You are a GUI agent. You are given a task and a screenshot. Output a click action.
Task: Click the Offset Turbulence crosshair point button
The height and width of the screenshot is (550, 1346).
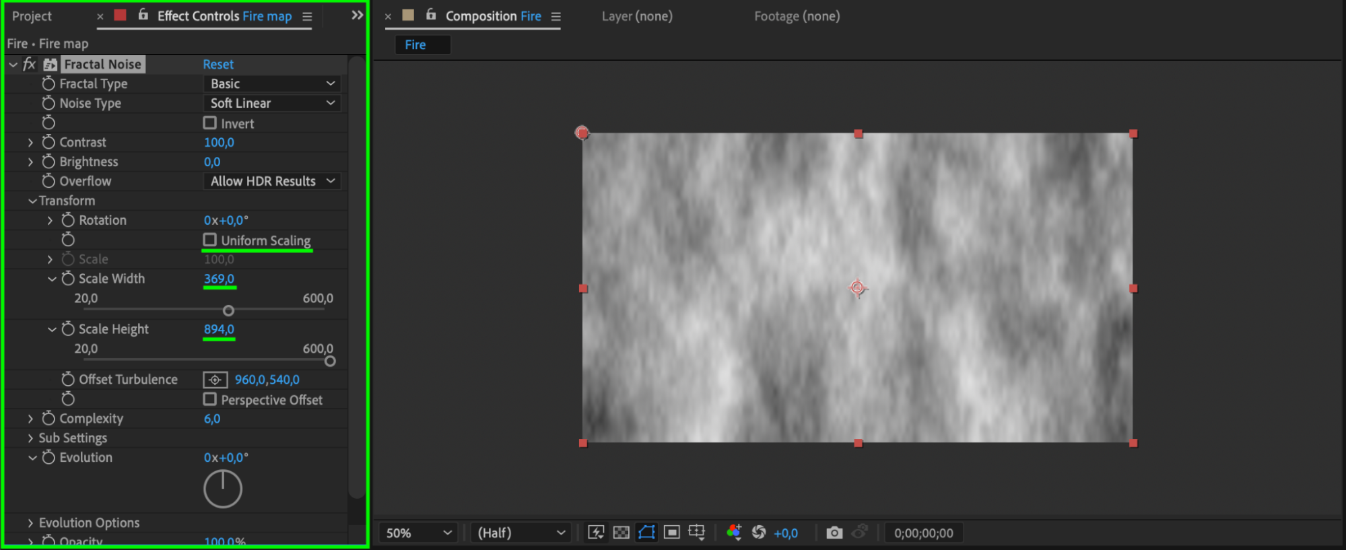[215, 380]
